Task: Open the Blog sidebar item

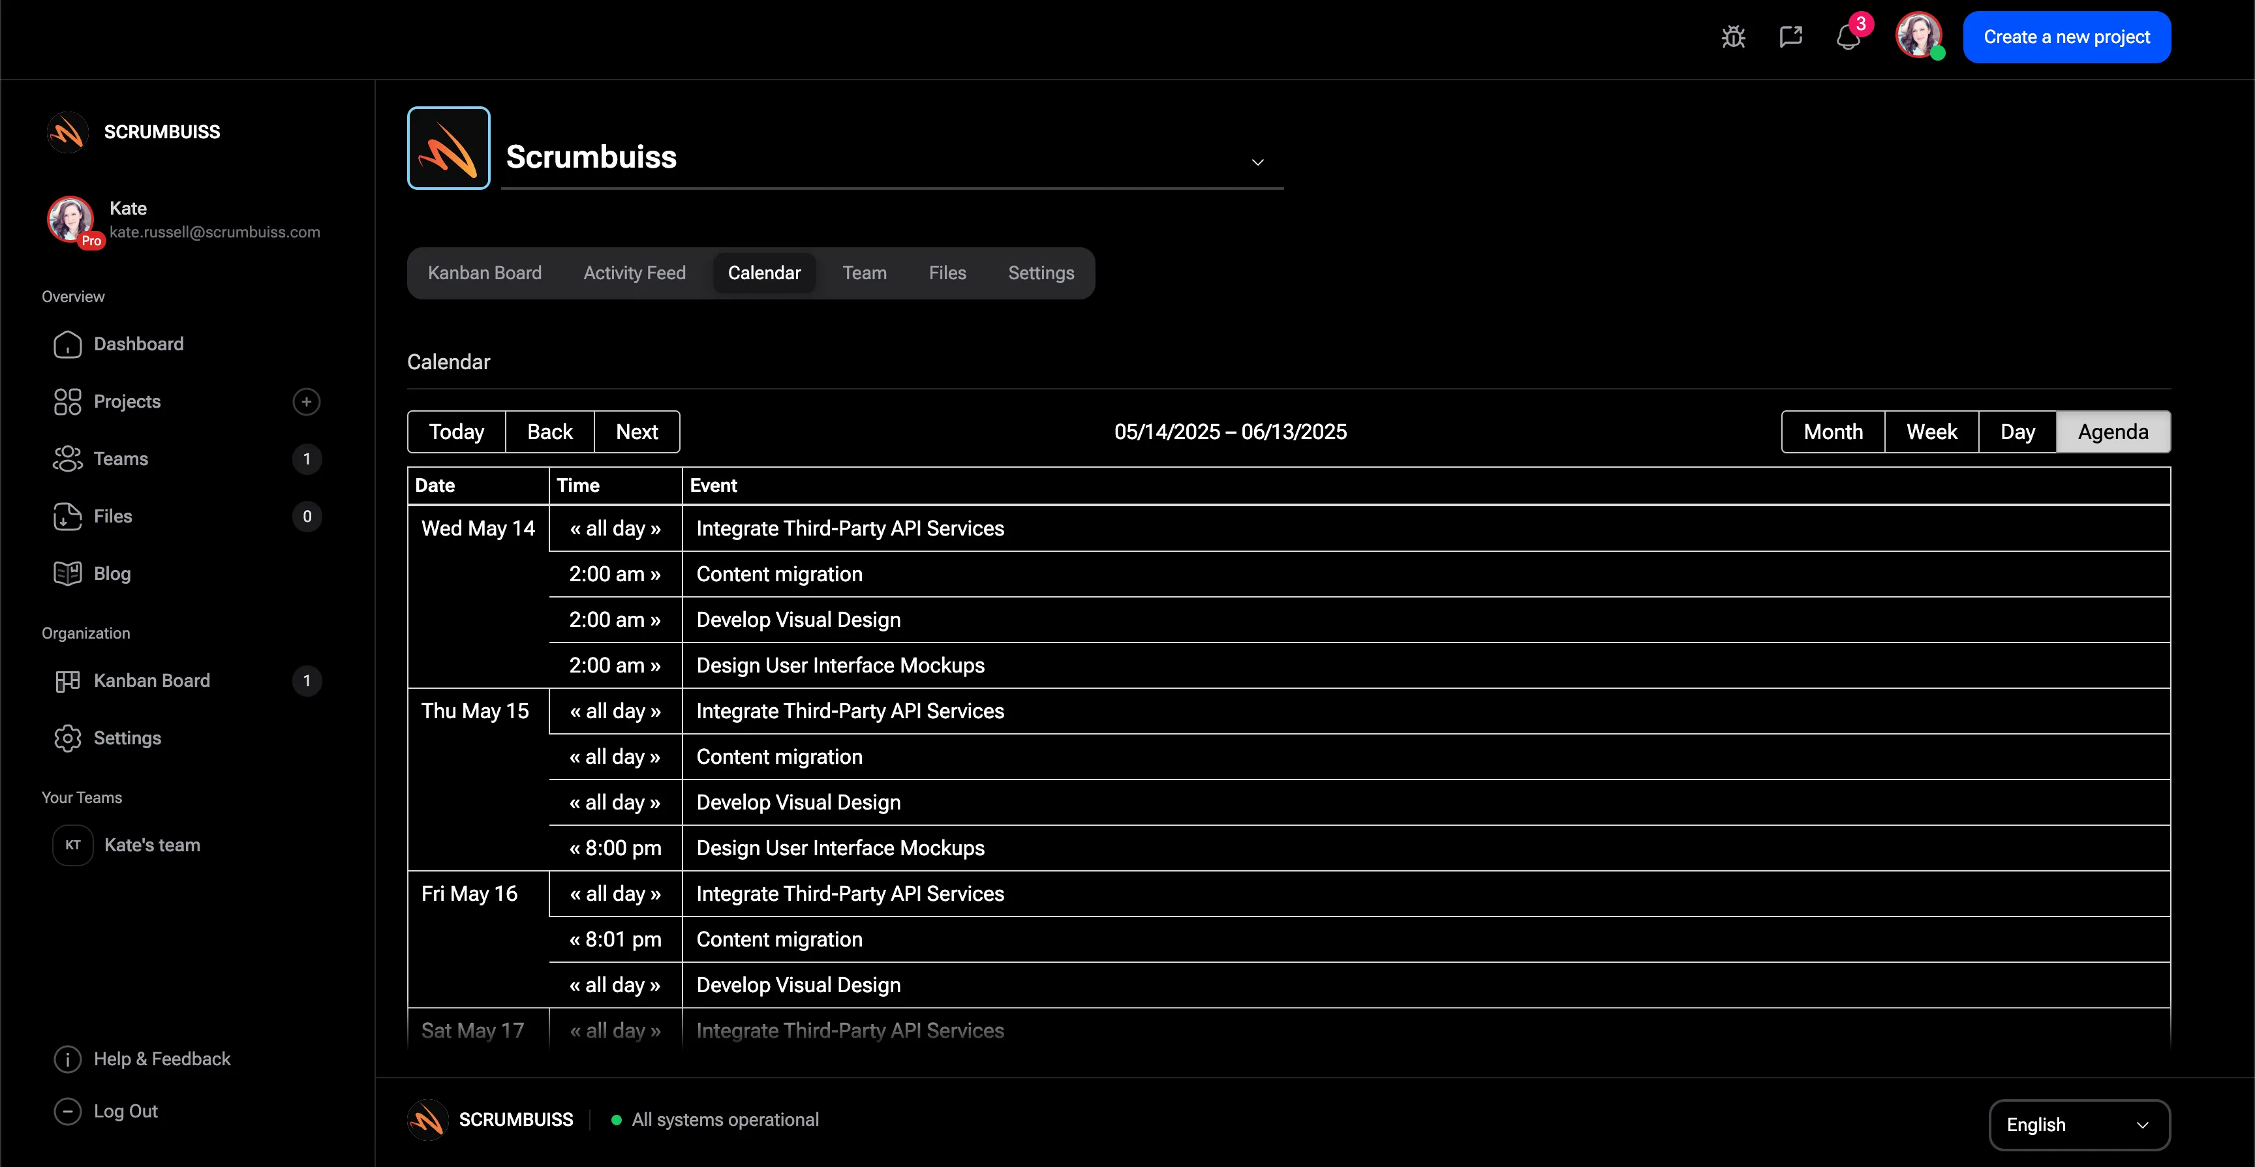Action: point(111,573)
